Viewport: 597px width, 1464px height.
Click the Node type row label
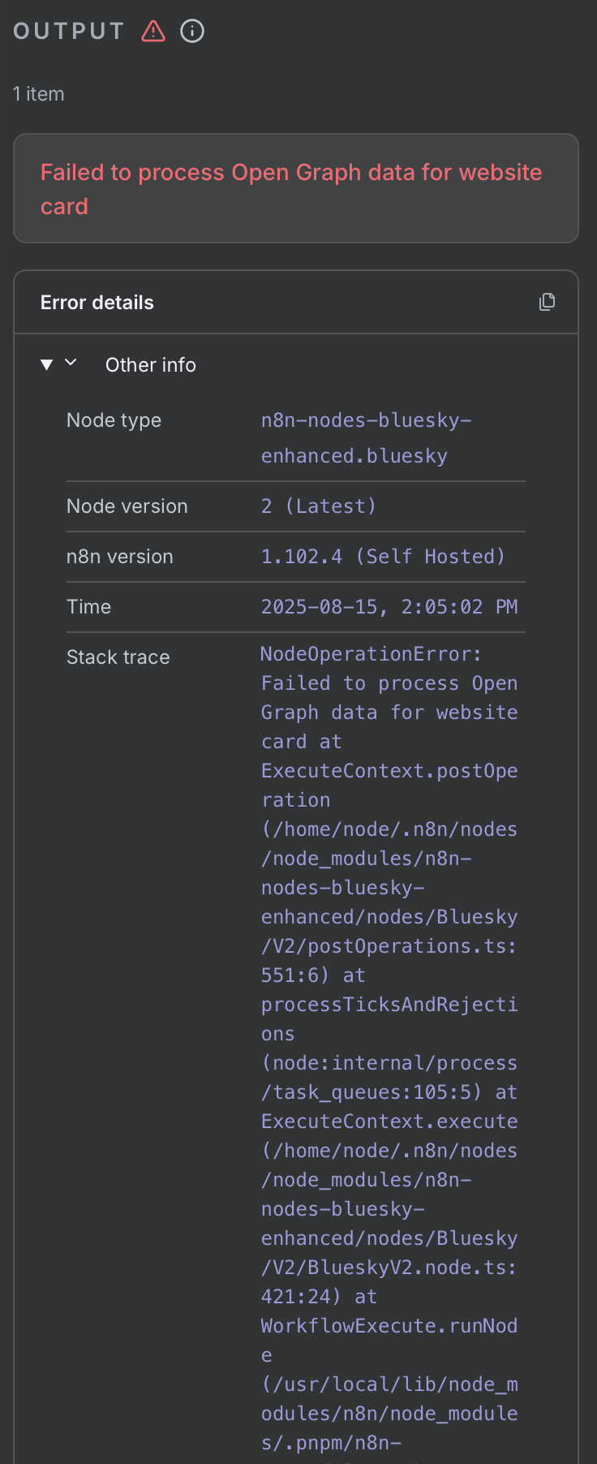[114, 420]
